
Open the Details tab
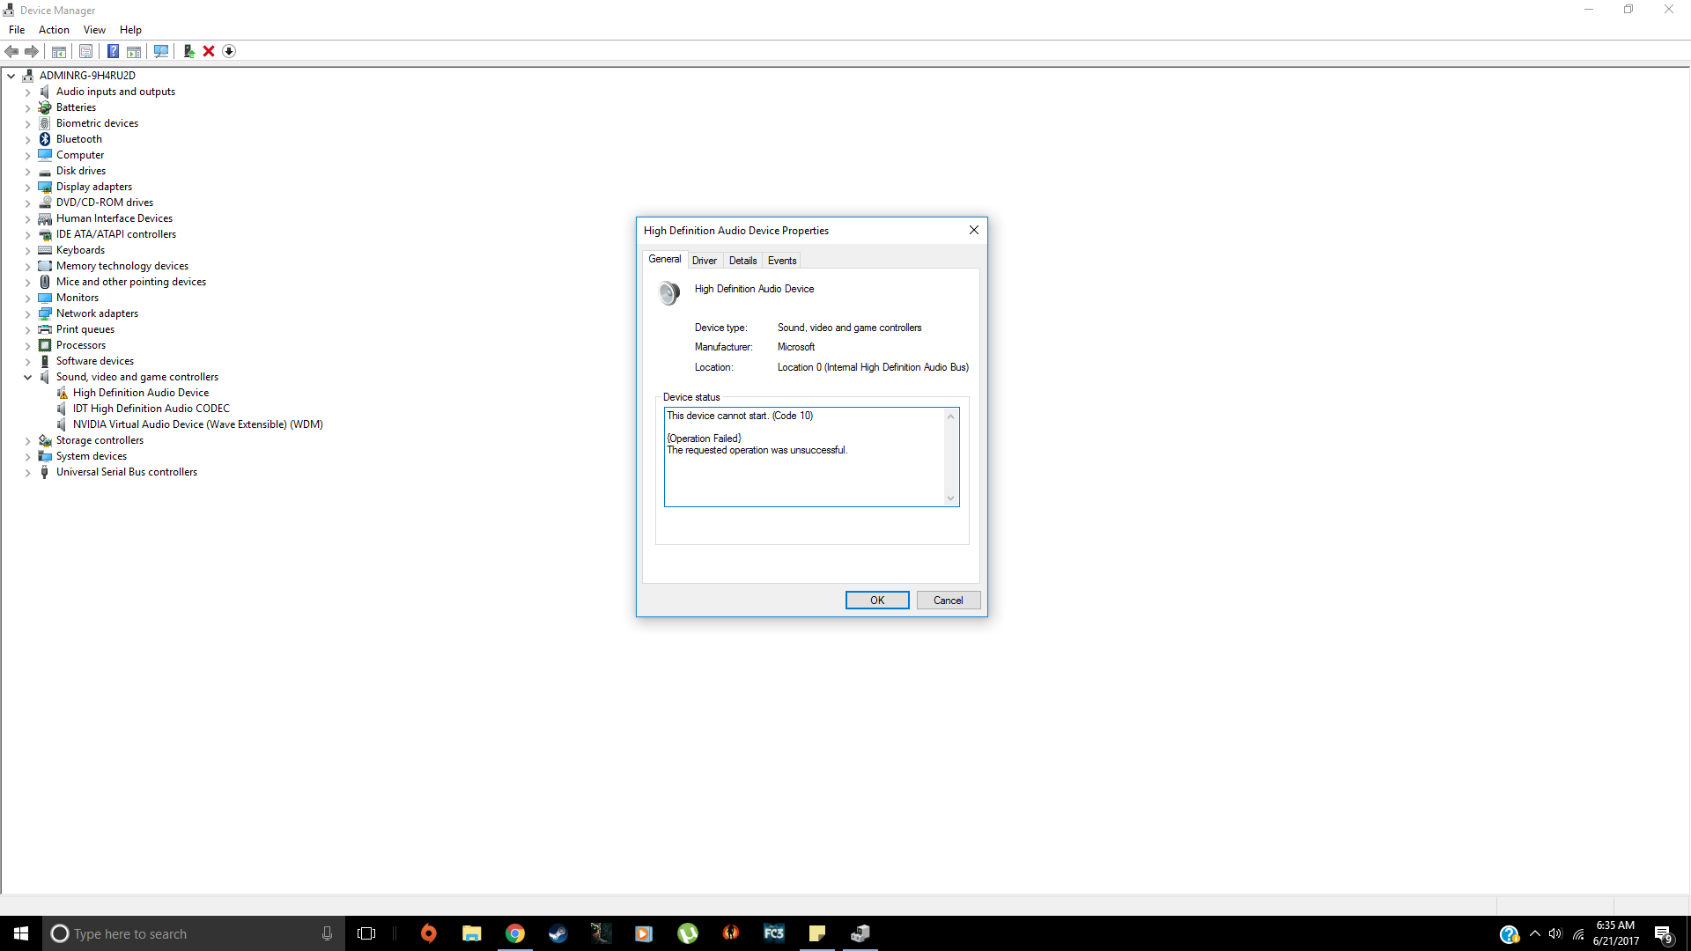pyautogui.click(x=743, y=260)
